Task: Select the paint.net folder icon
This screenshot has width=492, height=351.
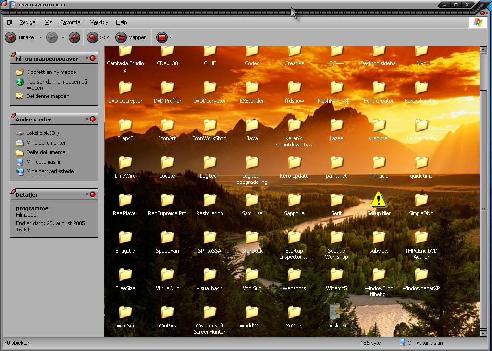Action: point(336,162)
